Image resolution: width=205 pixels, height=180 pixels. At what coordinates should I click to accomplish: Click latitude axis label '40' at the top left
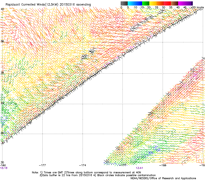click(2, 9)
